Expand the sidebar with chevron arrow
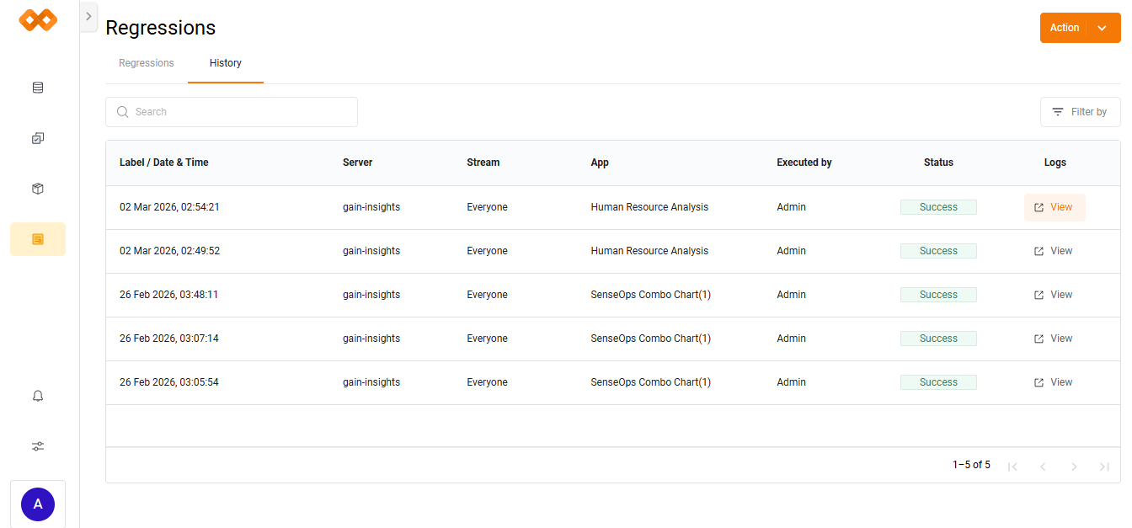 click(89, 17)
